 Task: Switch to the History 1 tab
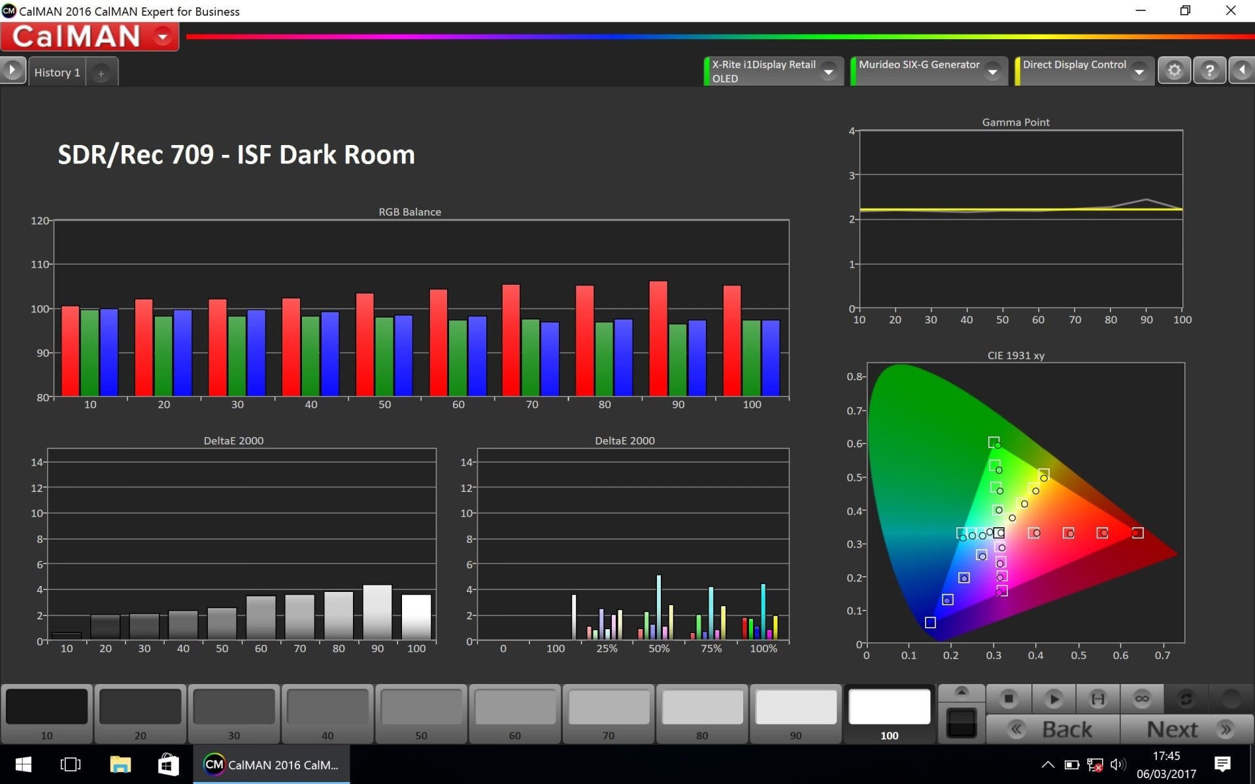coord(57,73)
